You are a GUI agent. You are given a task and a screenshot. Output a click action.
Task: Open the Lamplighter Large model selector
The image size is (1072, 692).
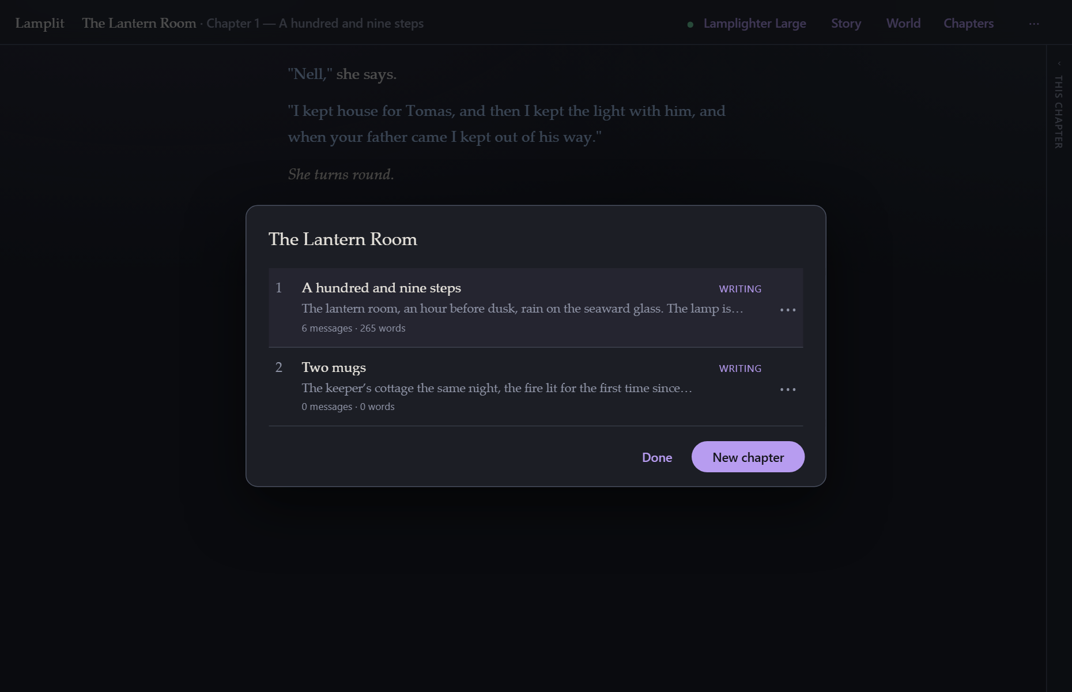click(x=754, y=24)
